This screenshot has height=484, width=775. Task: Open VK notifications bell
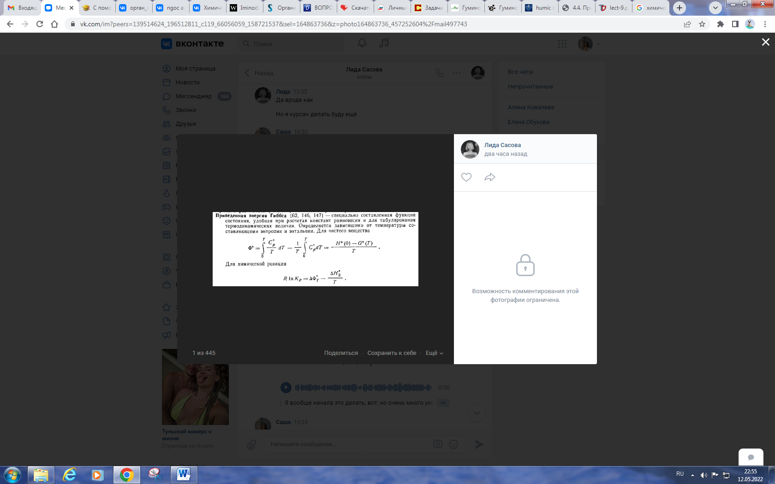click(x=362, y=43)
